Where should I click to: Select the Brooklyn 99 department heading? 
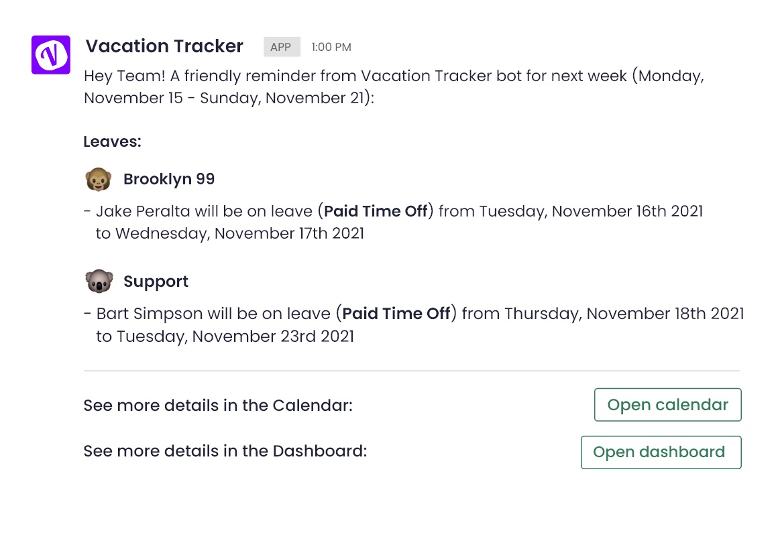169,179
